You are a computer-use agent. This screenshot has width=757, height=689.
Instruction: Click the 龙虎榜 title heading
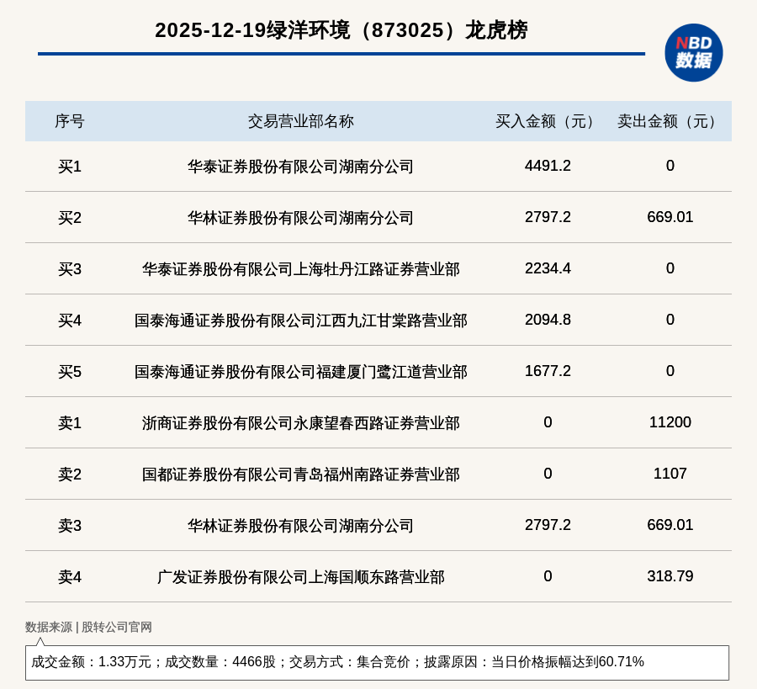341,30
